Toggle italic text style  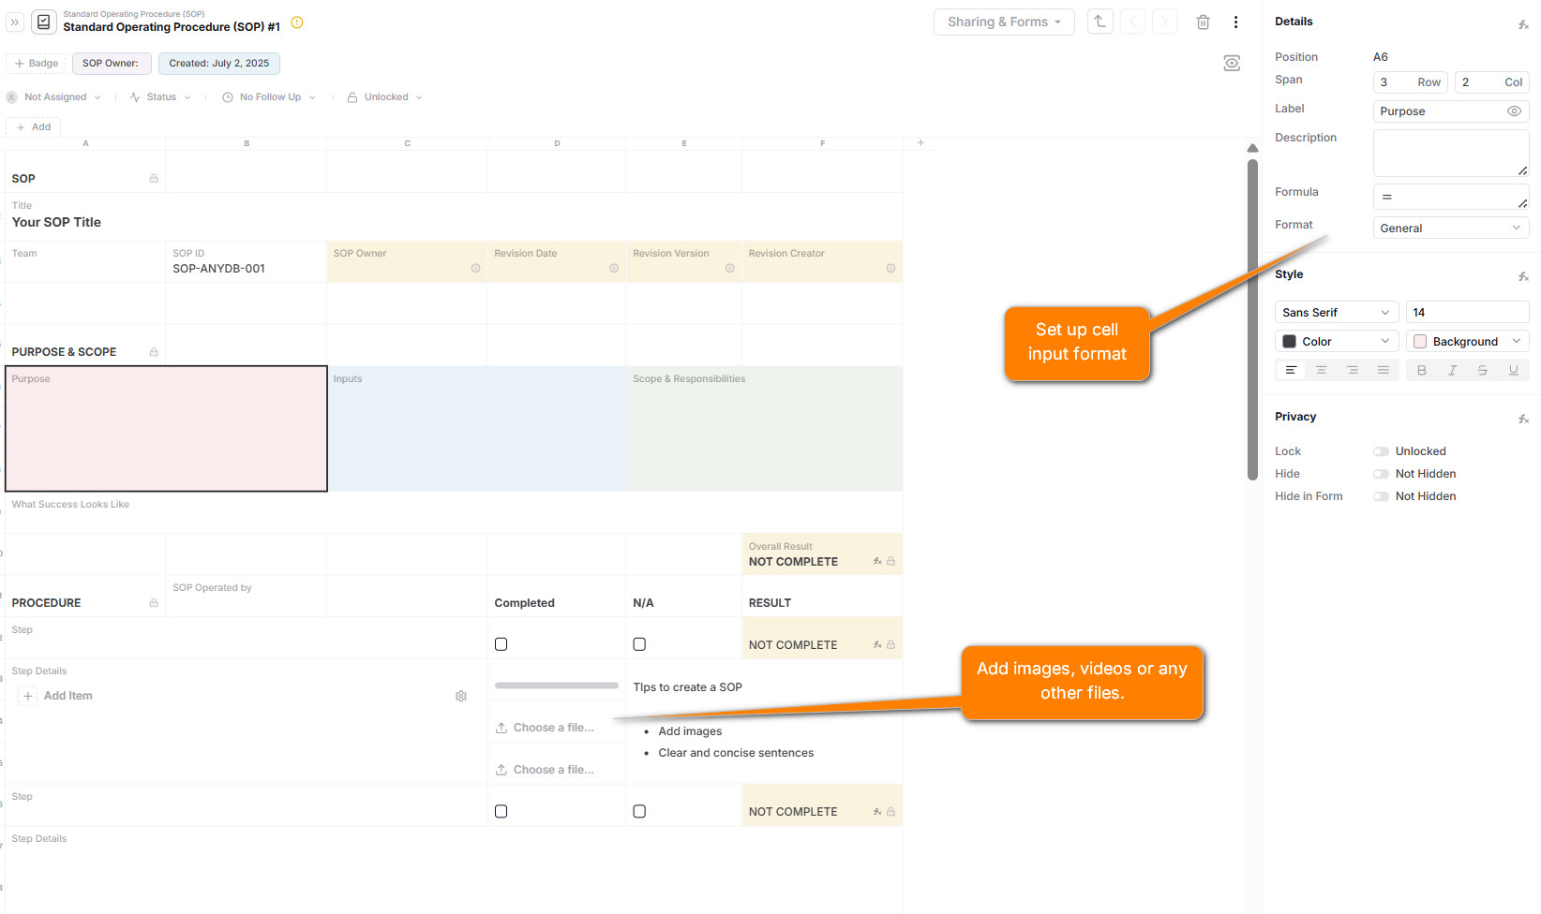click(1452, 370)
